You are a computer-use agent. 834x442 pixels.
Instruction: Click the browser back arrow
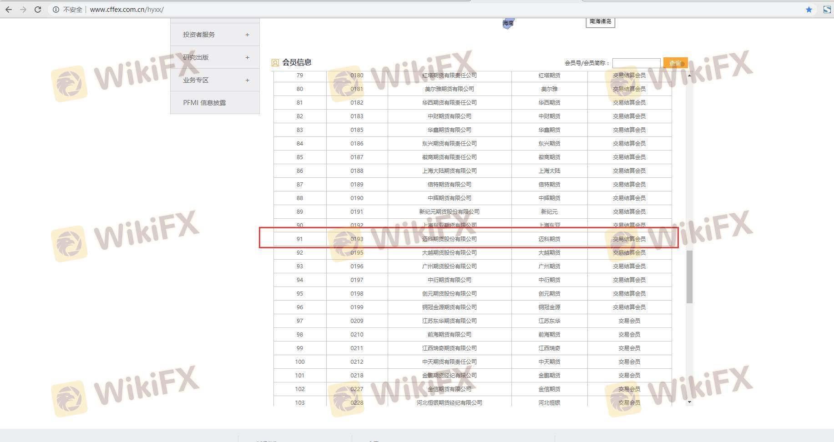pos(9,9)
